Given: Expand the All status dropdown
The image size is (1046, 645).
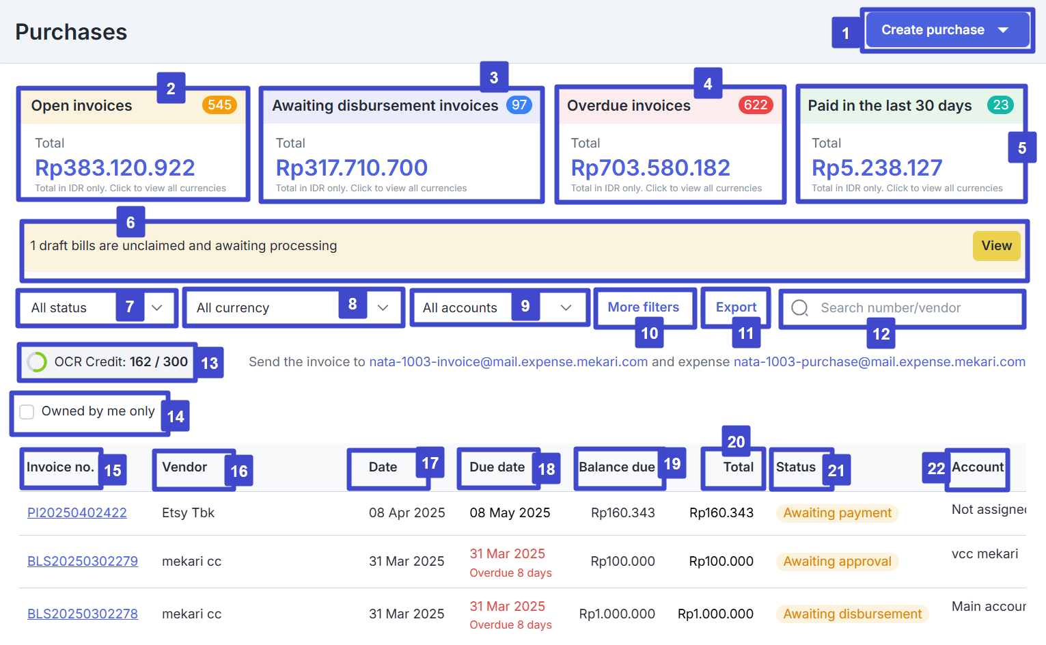Looking at the screenshot, I should tap(97, 308).
